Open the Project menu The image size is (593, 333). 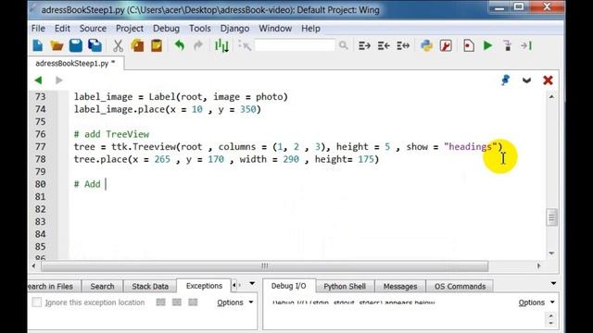click(x=130, y=29)
